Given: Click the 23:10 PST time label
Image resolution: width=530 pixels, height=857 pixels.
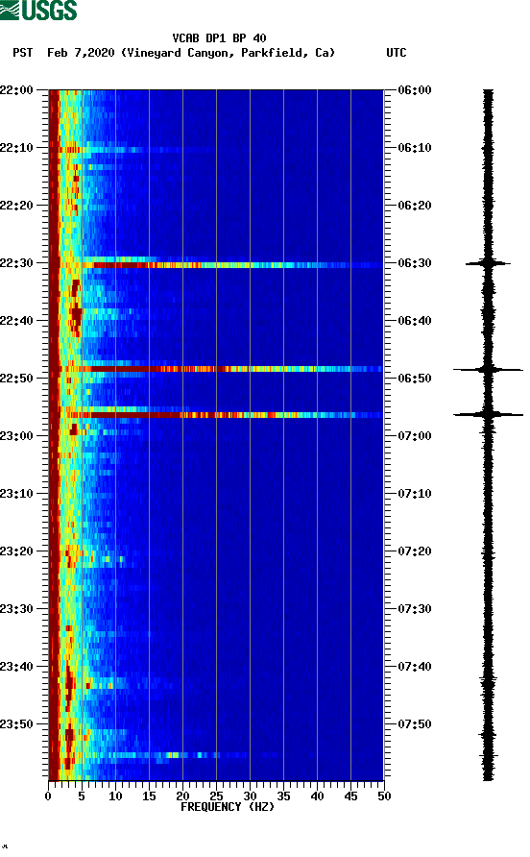Looking at the screenshot, I should pos(16,494).
